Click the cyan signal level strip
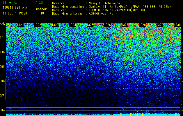Image resolution: width=183 pixels, height=116 pixels. (93, 115)
